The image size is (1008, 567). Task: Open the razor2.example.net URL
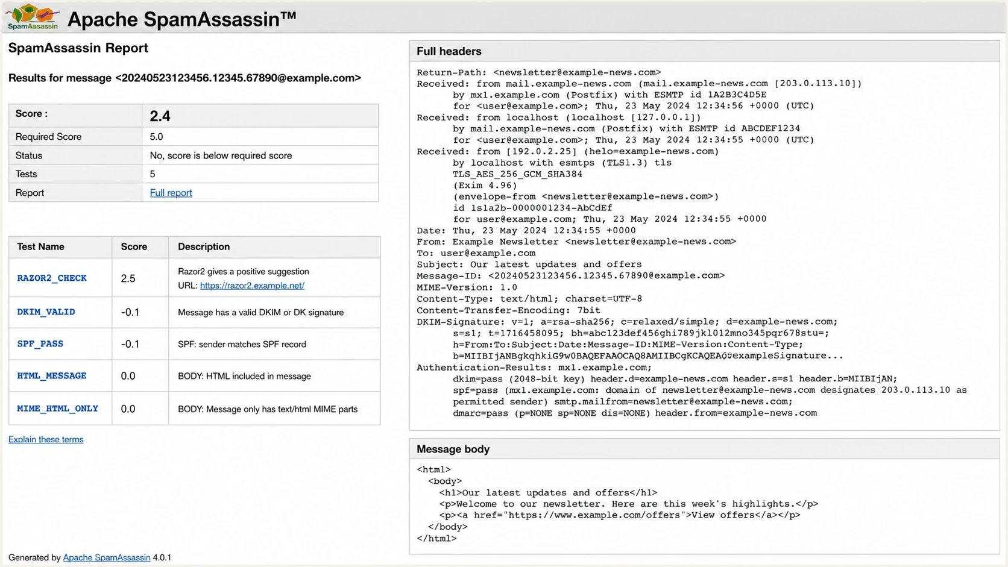point(252,286)
